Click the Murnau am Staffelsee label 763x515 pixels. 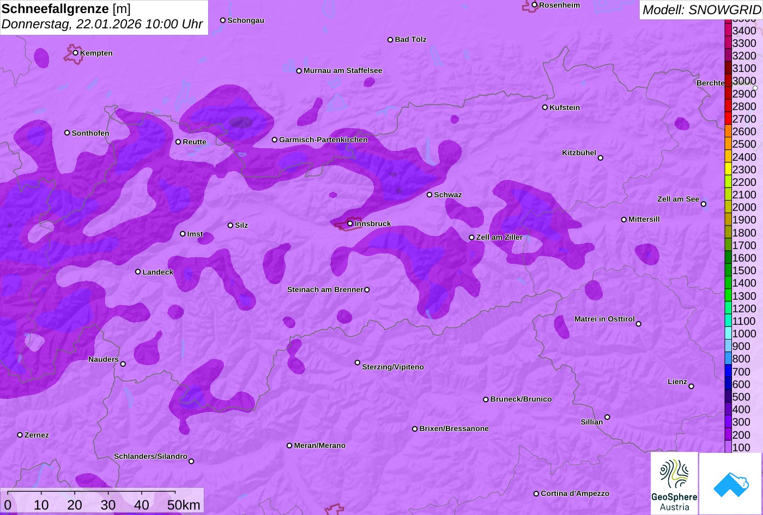[343, 70]
